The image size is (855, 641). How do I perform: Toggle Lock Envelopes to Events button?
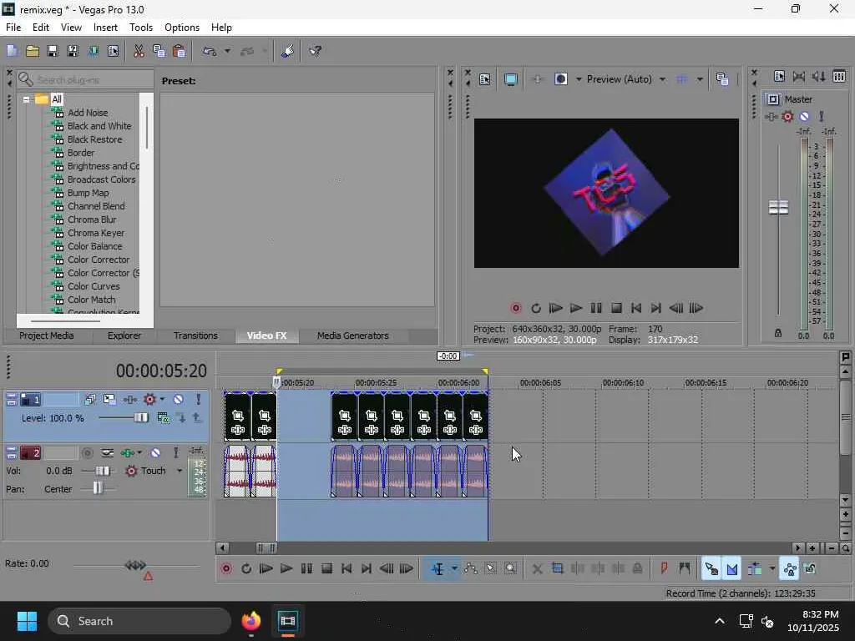[789, 568]
